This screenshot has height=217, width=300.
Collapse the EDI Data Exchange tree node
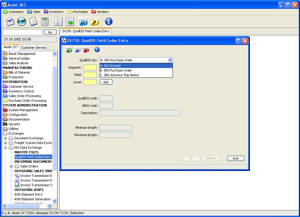[x=5, y=148]
